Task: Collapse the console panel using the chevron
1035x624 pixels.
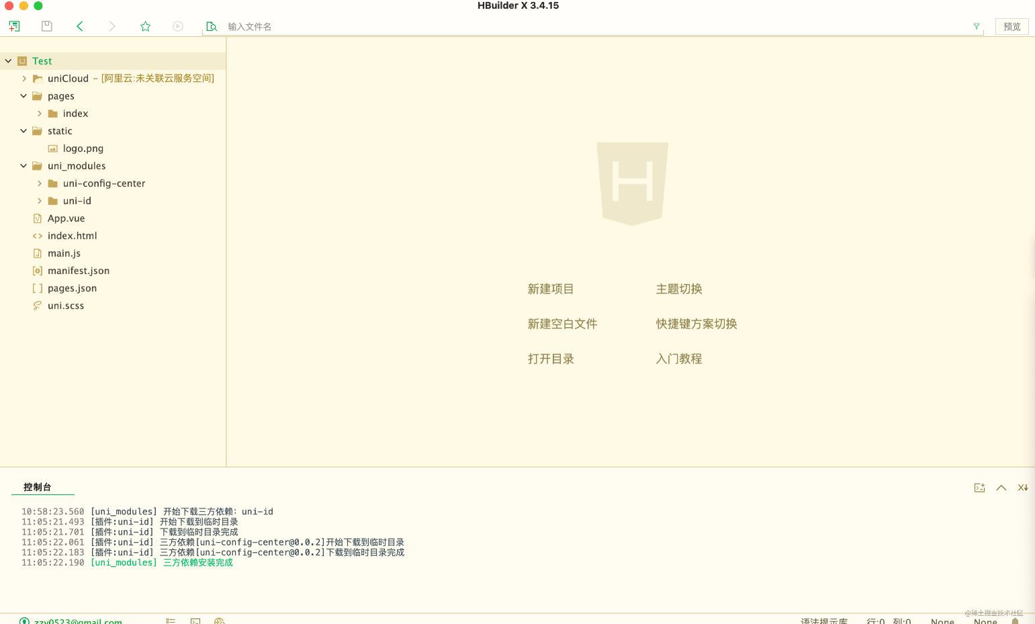Action: [x=1001, y=488]
